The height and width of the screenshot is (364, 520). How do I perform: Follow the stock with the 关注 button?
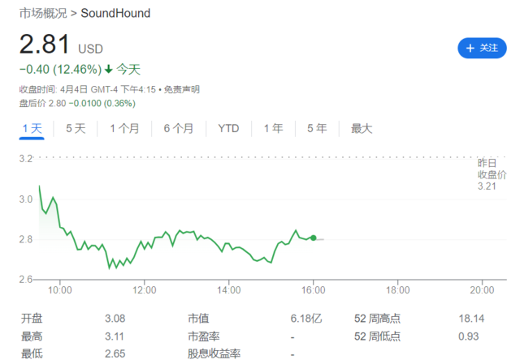click(481, 49)
